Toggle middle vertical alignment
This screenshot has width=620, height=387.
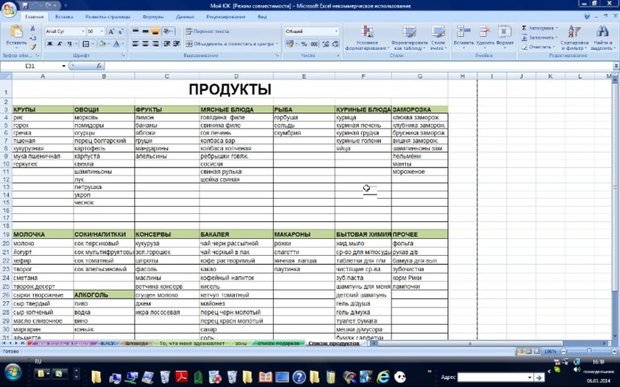click(146, 31)
